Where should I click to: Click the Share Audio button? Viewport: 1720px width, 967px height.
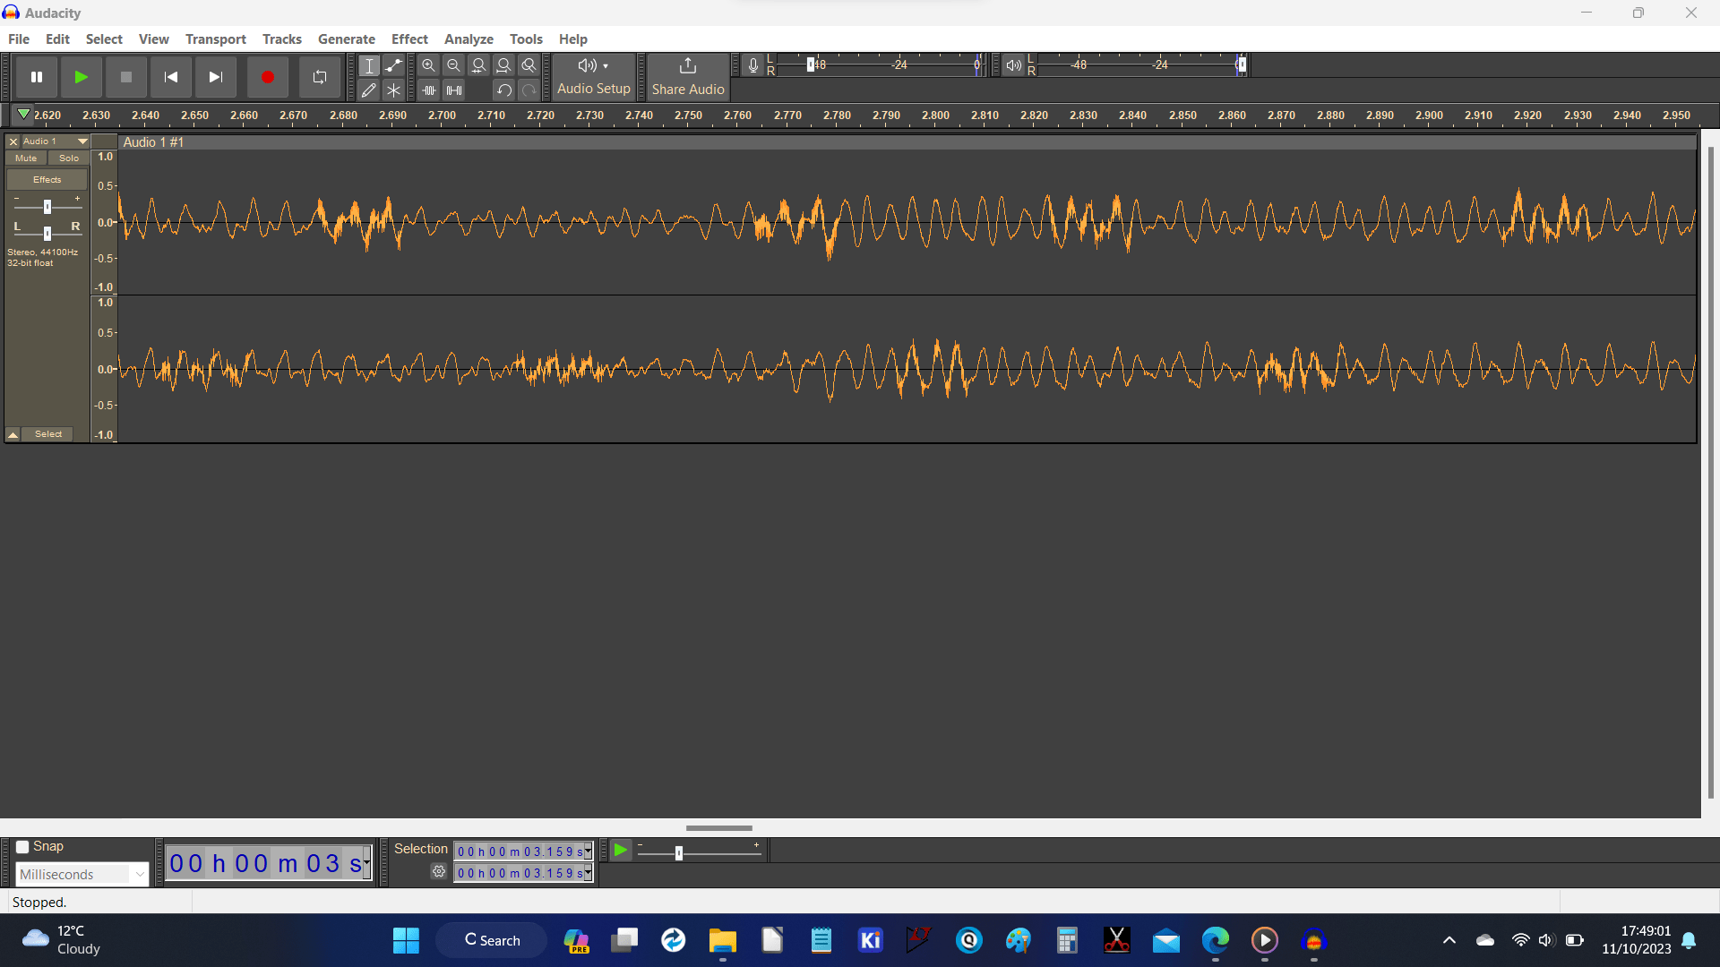688,77
